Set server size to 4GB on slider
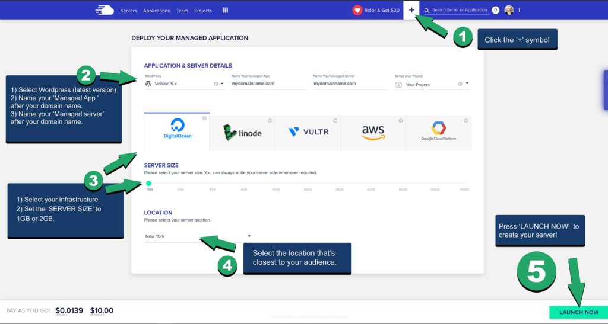608x324 pixels. (212, 190)
